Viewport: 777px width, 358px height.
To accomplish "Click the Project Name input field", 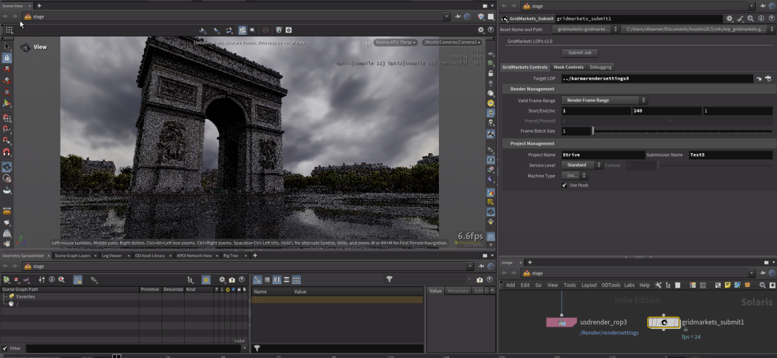I will tap(602, 155).
